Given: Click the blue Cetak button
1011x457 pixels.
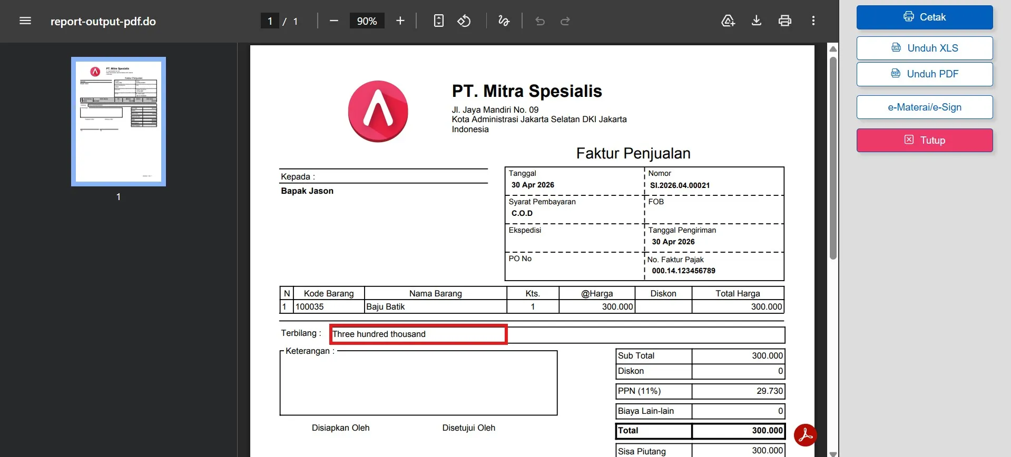Looking at the screenshot, I should 925,17.
